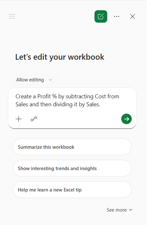Open the hamburger navigation menu
This screenshot has height=225, width=147.
coord(12,16)
